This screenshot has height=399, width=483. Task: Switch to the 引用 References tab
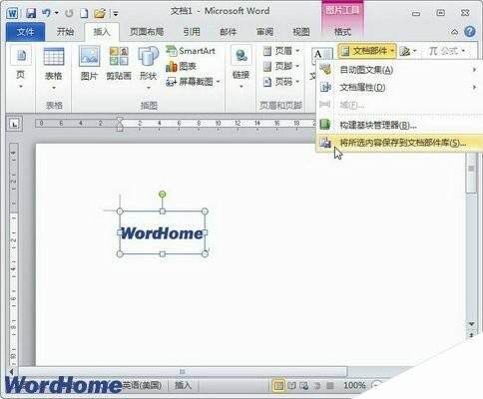click(x=192, y=32)
